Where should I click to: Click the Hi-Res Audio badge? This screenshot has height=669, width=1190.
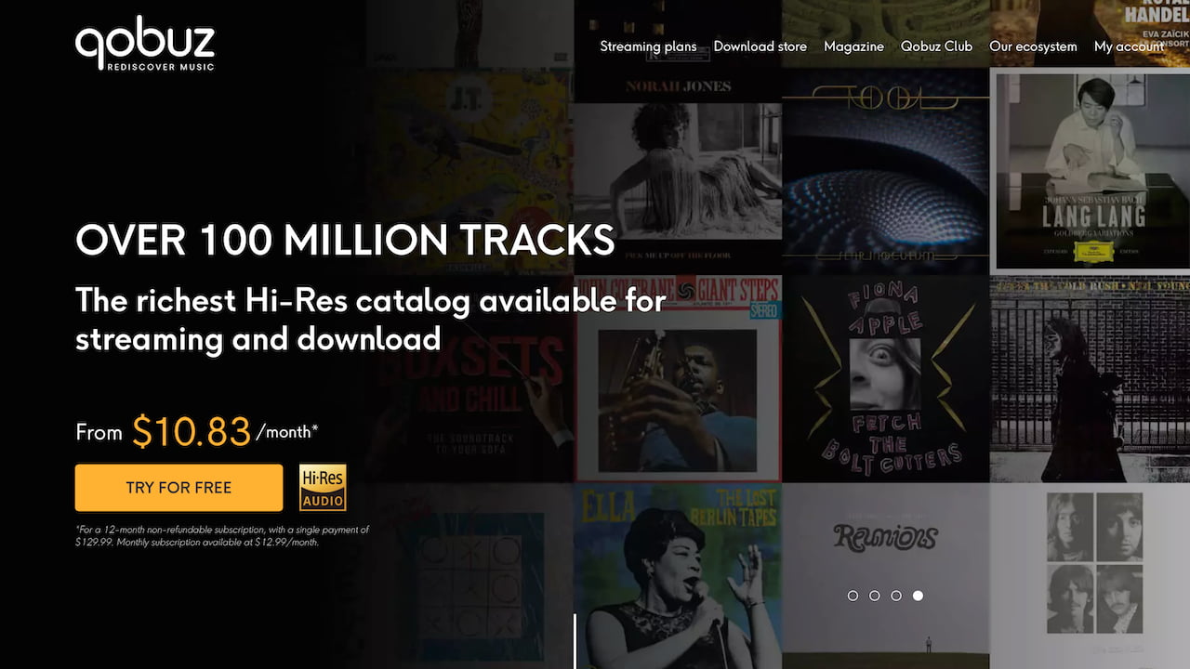(323, 488)
